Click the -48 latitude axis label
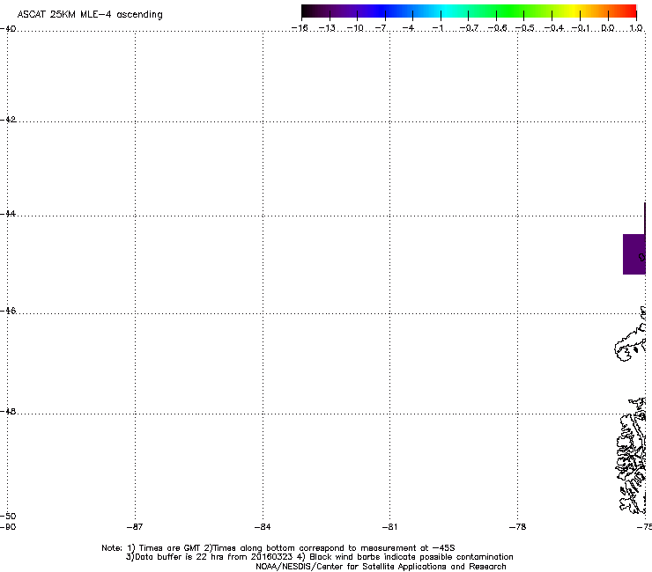The height and width of the screenshot is (572, 652). point(8,411)
